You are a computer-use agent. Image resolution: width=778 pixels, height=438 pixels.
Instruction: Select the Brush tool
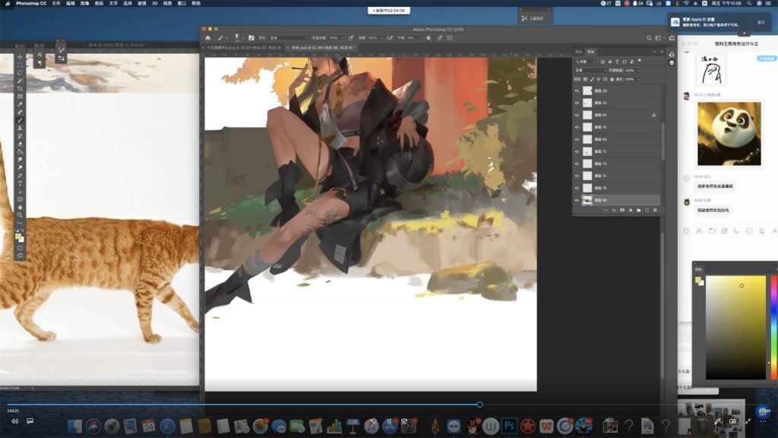pyautogui.click(x=21, y=120)
